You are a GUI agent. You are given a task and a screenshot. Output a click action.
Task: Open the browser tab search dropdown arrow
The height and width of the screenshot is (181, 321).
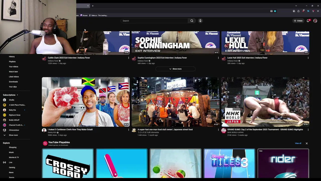[296, 6]
